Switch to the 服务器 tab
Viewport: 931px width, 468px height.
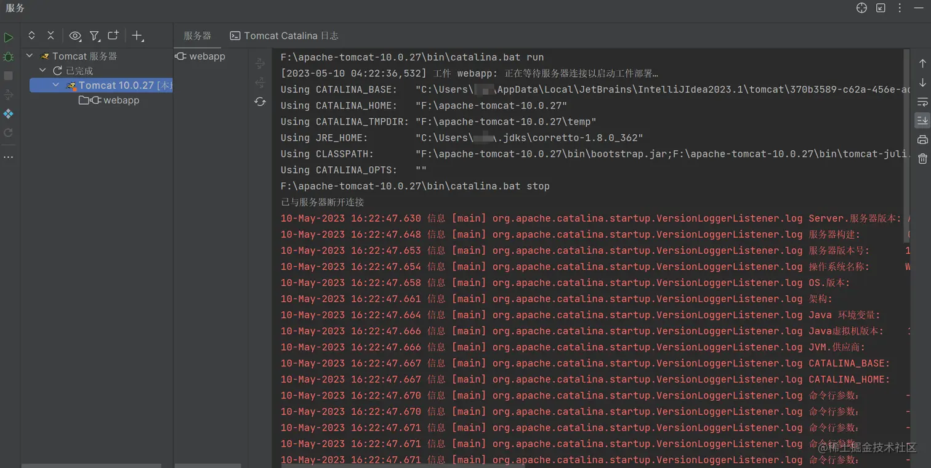[x=197, y=36]
